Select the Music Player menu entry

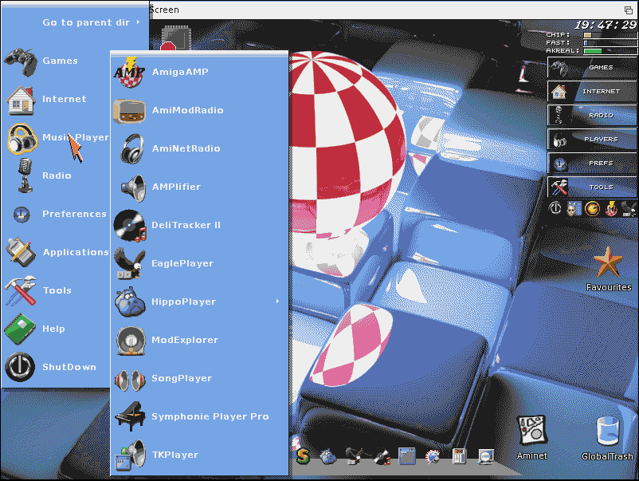[x=57, y=137]
